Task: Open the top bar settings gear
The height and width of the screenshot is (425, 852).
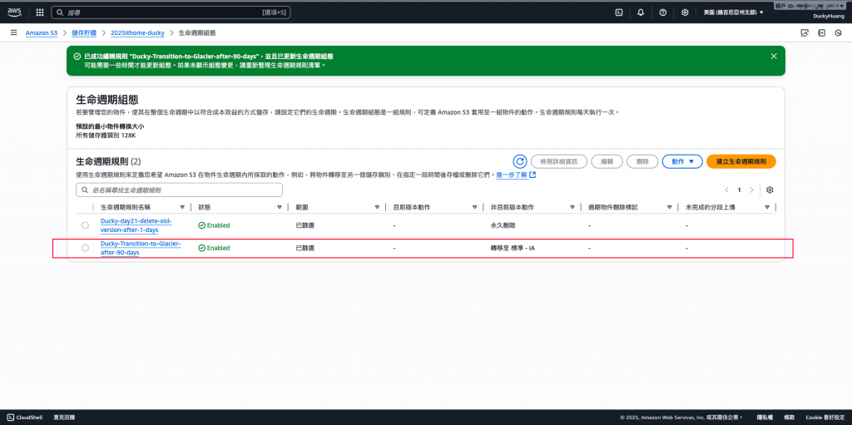Action: coord(686,12)
